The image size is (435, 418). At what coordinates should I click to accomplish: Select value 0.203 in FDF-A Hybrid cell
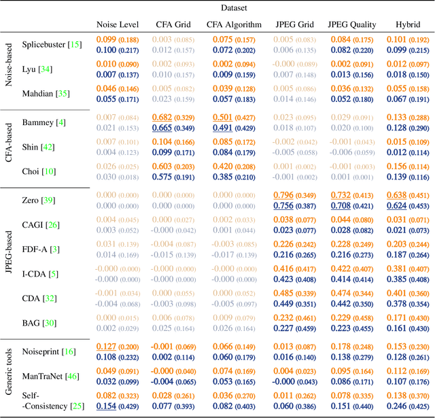point(397,244)
